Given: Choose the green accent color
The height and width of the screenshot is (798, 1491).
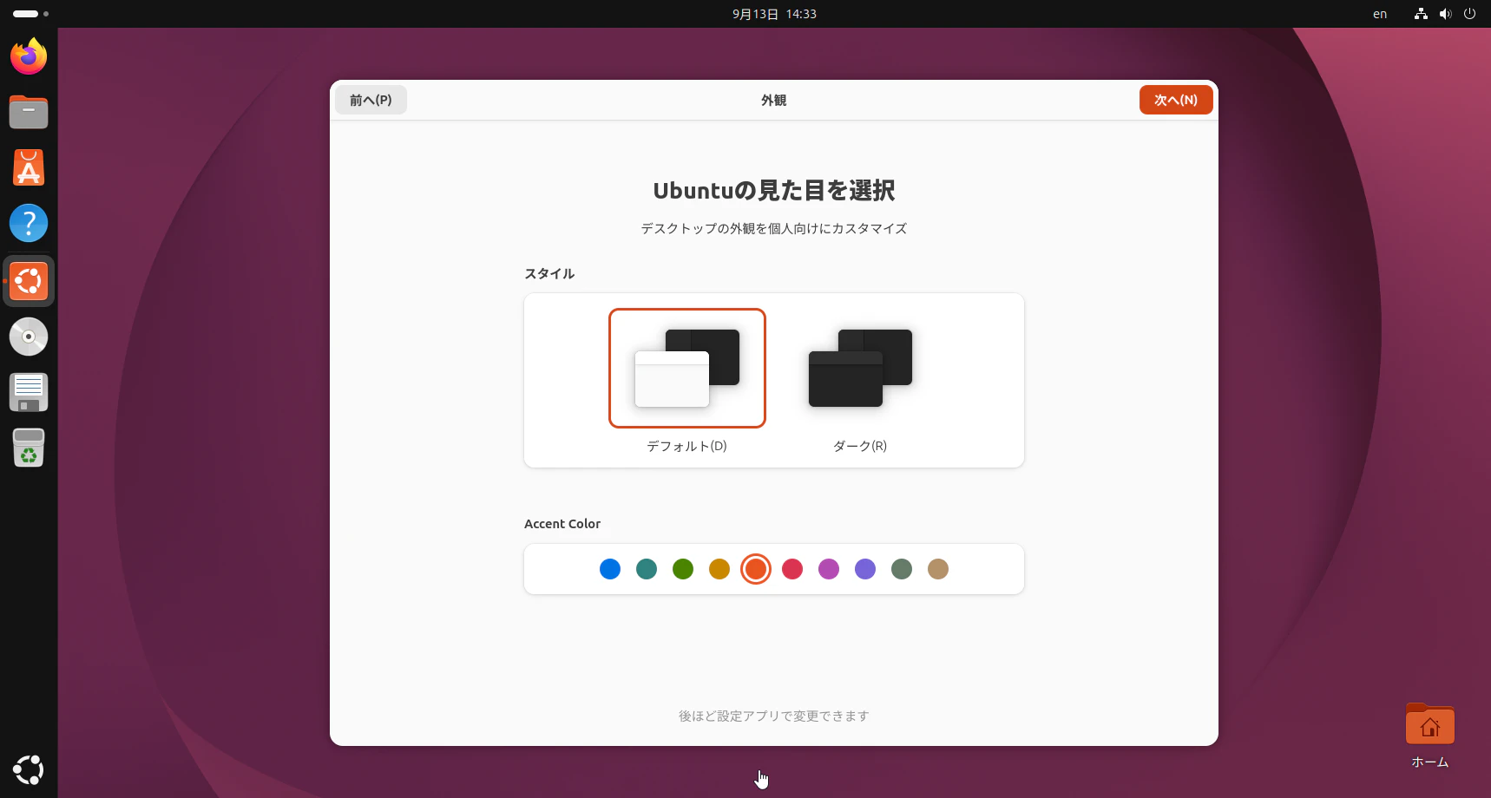Looking at the screenshot, I should (683, 569).
